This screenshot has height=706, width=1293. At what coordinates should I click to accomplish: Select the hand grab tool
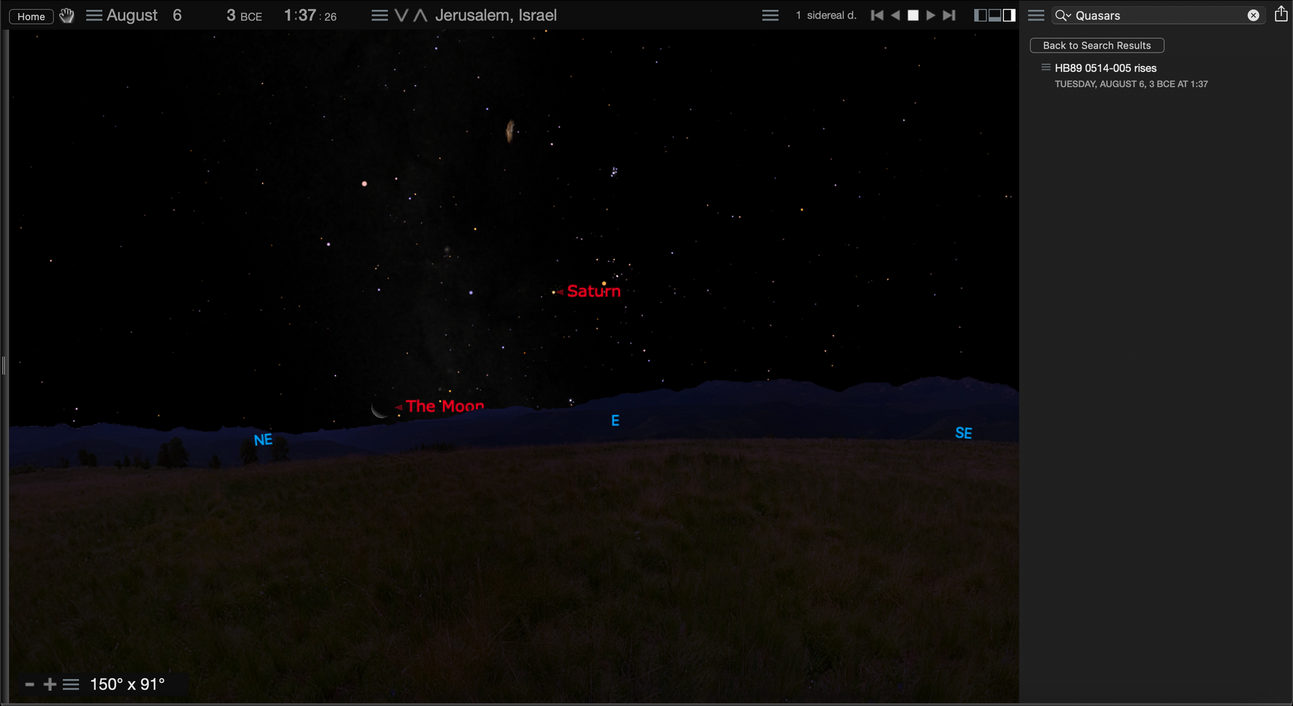coord(66,15)
